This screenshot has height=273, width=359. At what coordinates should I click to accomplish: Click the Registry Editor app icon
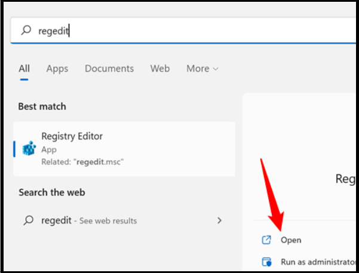pos(29,148)
